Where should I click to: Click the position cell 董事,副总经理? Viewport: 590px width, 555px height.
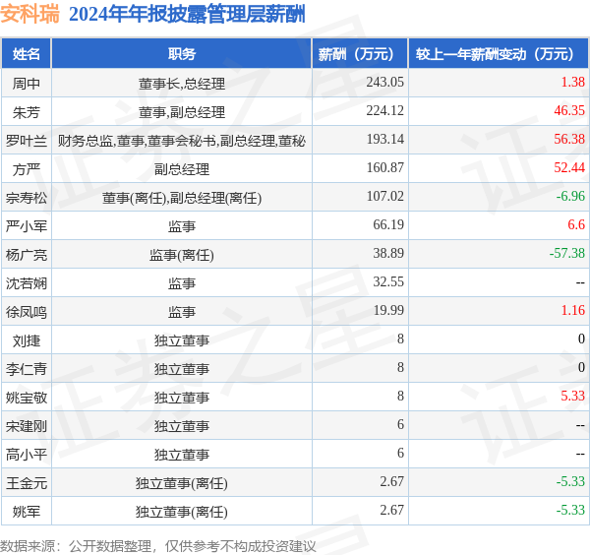tap(181, 112)
